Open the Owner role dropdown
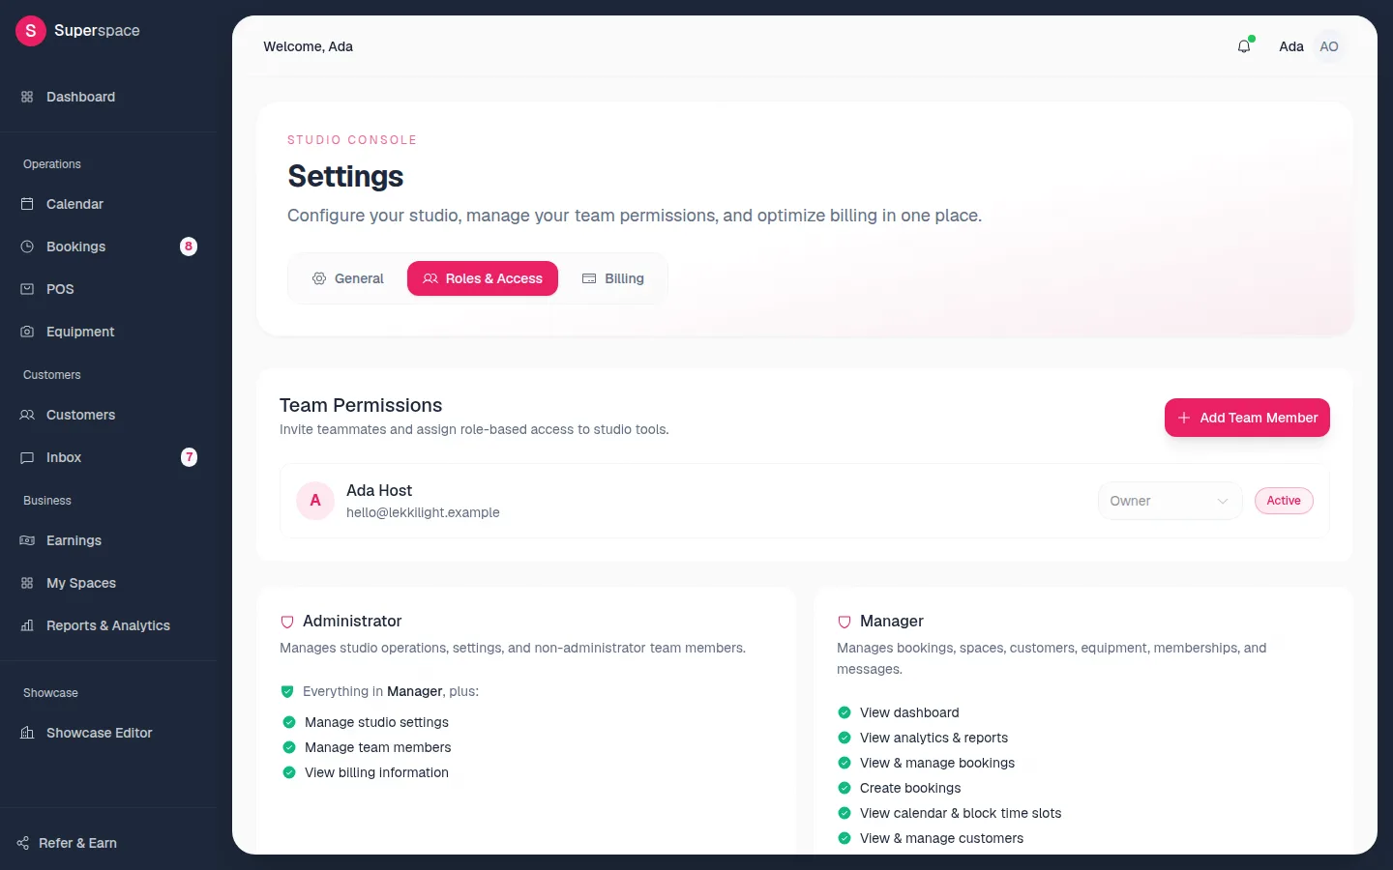Image resolution: width=1393 pixels, height=870 pixels. pos(1170,501)
